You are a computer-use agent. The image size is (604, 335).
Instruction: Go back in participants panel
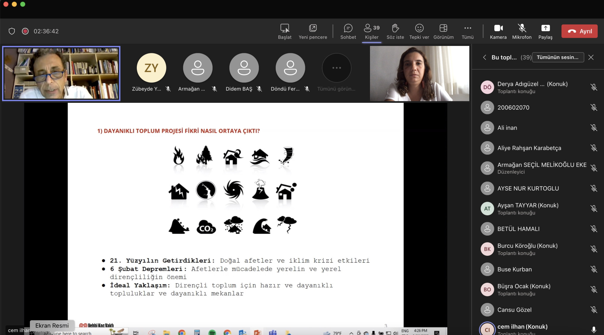coord(484,57)
